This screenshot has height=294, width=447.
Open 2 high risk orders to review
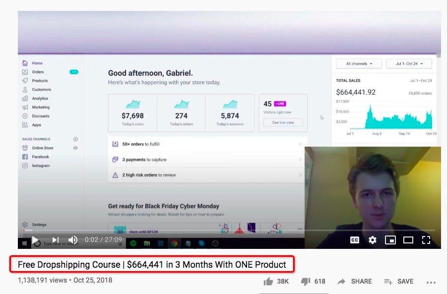[x=208, y=175]
